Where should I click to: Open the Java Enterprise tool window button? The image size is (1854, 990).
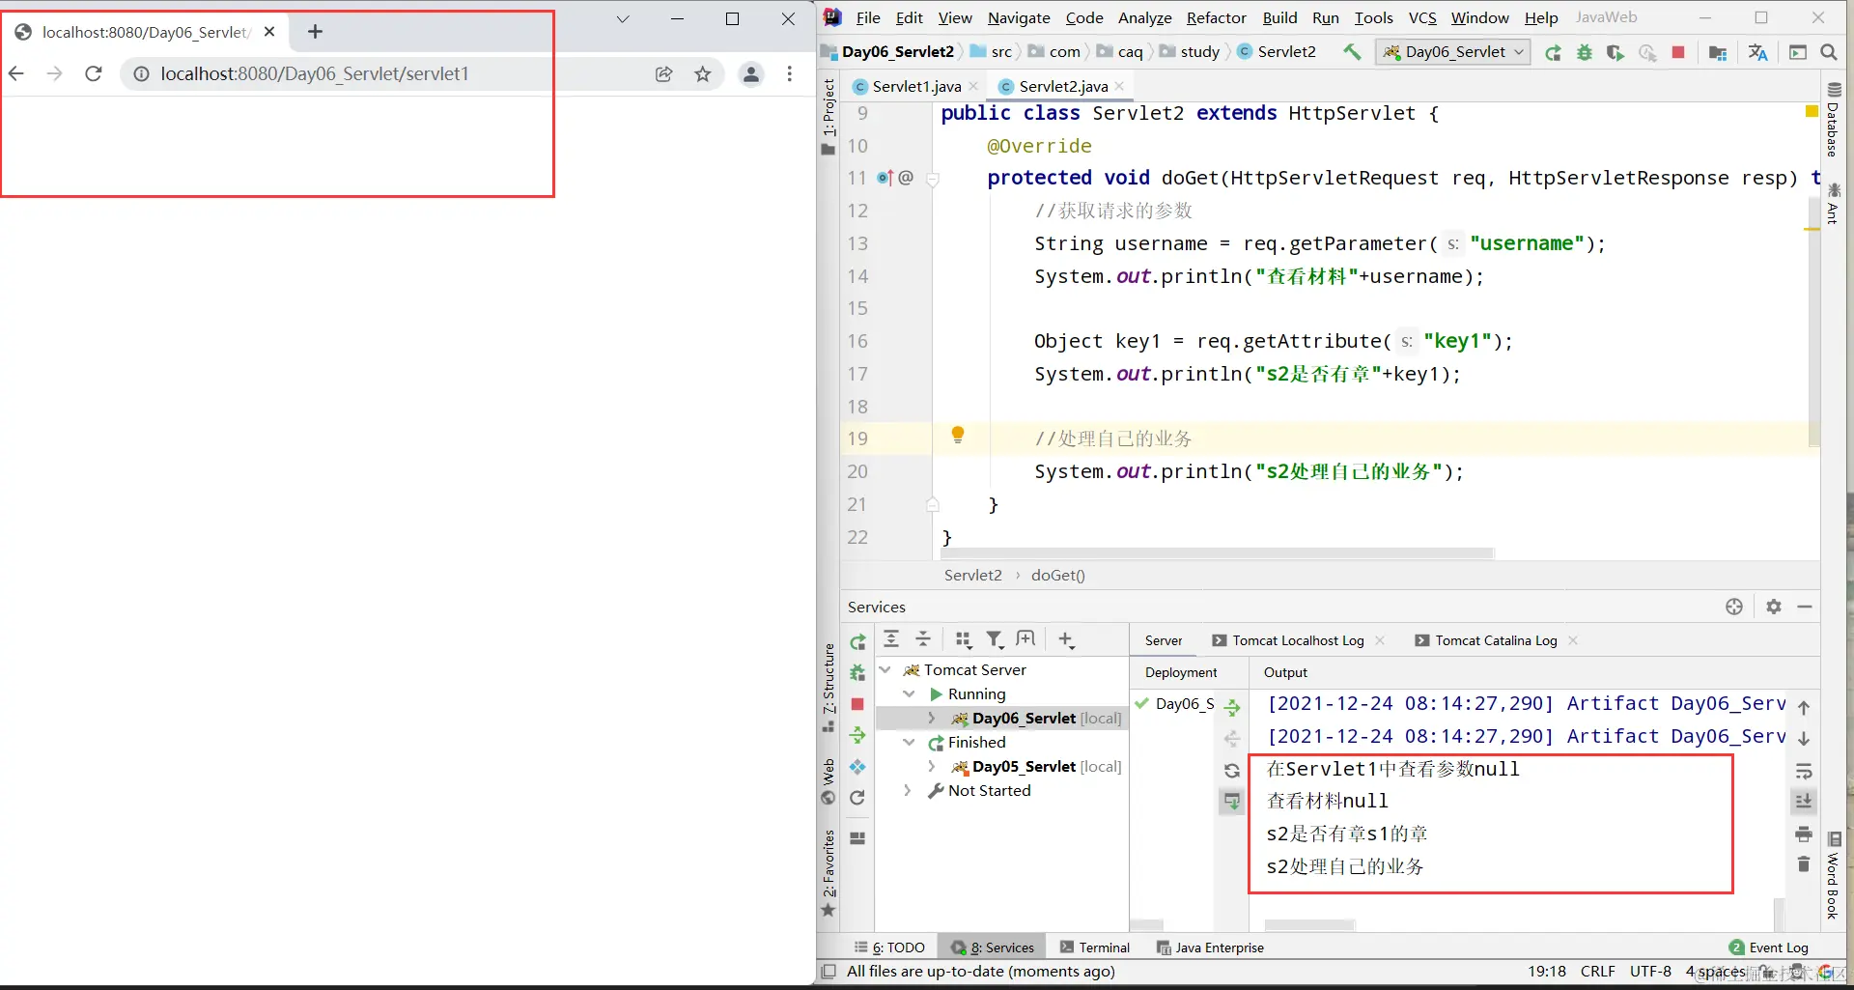1211,948
